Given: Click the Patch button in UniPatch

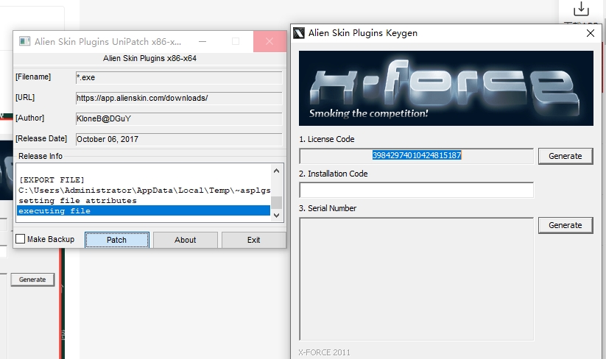Looking at the screenshot, I should click(x=117, y=240).
